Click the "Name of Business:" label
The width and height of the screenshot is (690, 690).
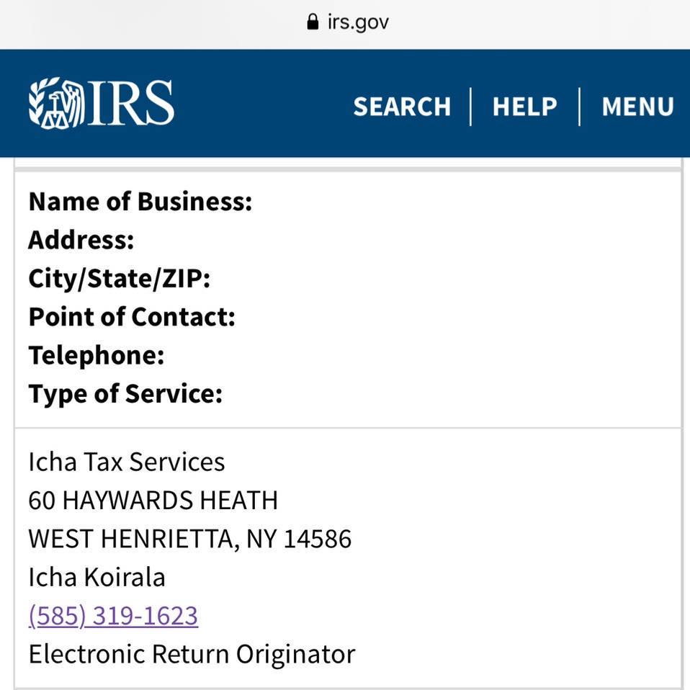pos(140,202)
